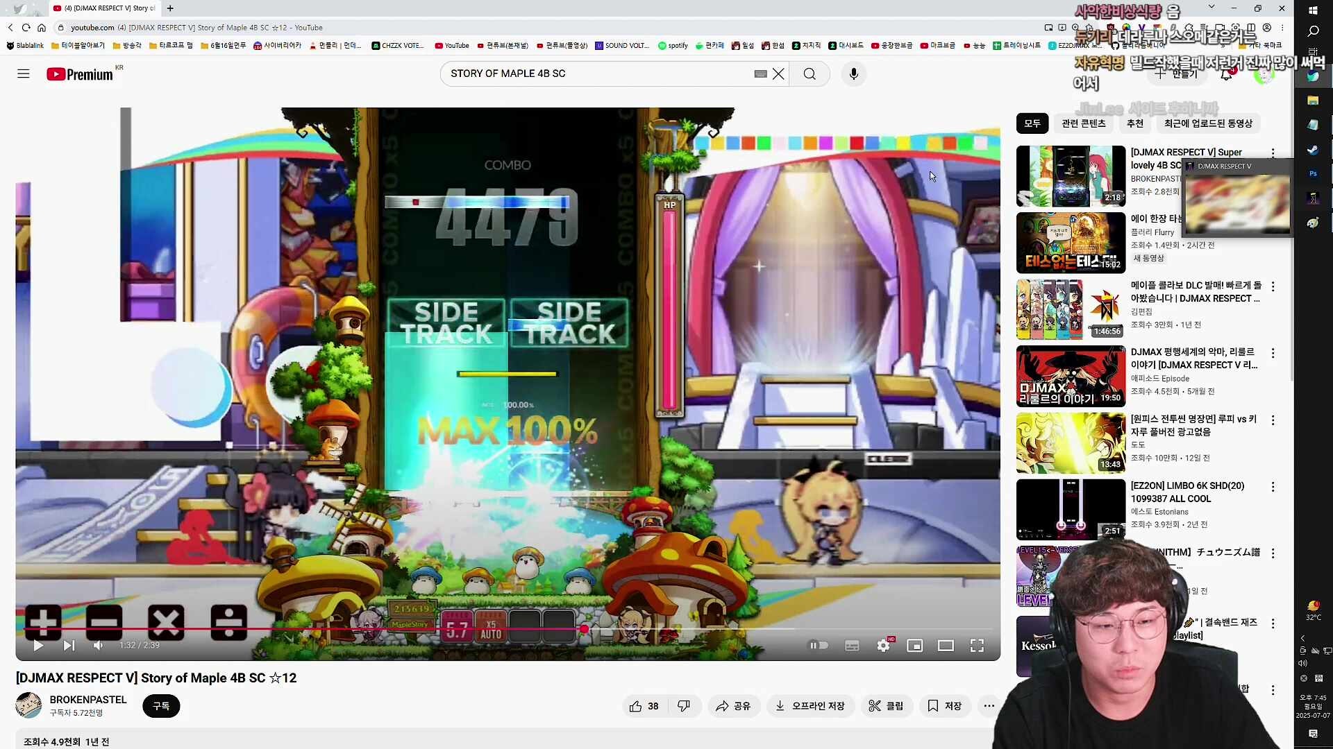Open options menu for EZ2ON LIMBO video
Screen dimensions: 1333x749
[x=1273, y=488]
